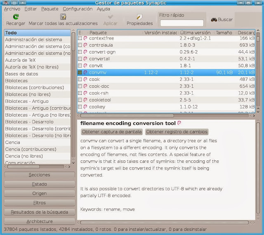The height and width of the screenshot is (235, 264).
Task: Sort by Paquete column header
Action: [115, 33]
